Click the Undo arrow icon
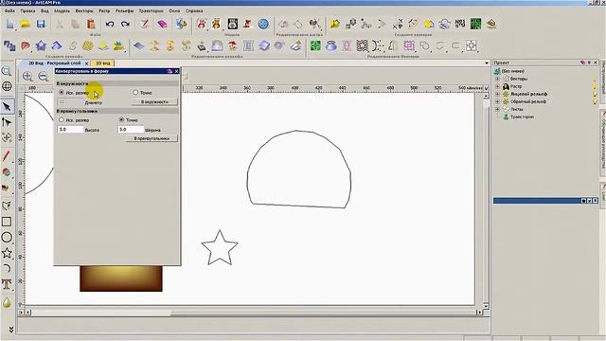Screen dimensions: 606x341 coord(110,24)
